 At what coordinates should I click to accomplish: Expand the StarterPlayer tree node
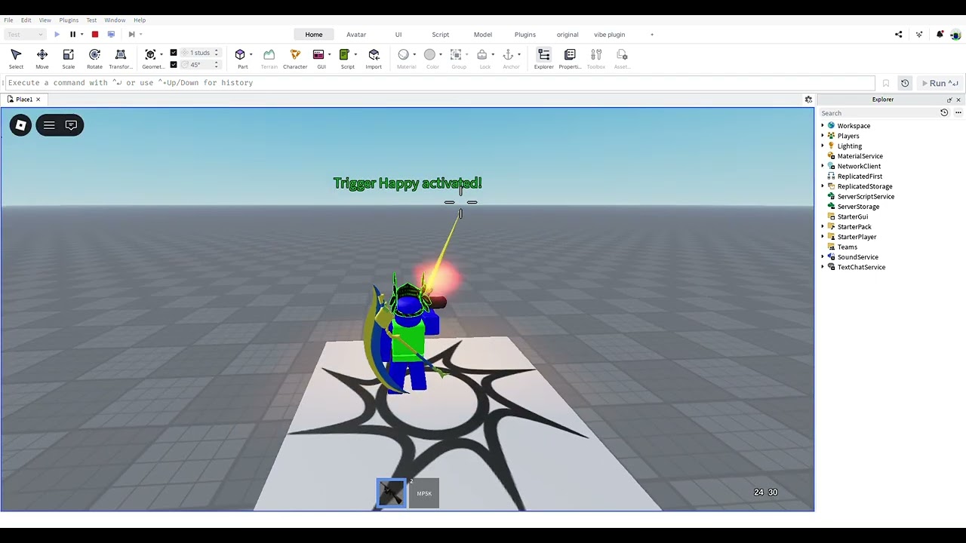(x=823, y=237)
